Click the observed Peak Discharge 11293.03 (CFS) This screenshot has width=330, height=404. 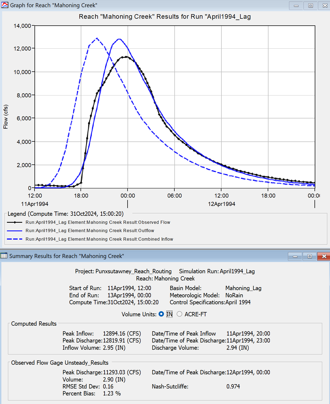click(122, 372)
